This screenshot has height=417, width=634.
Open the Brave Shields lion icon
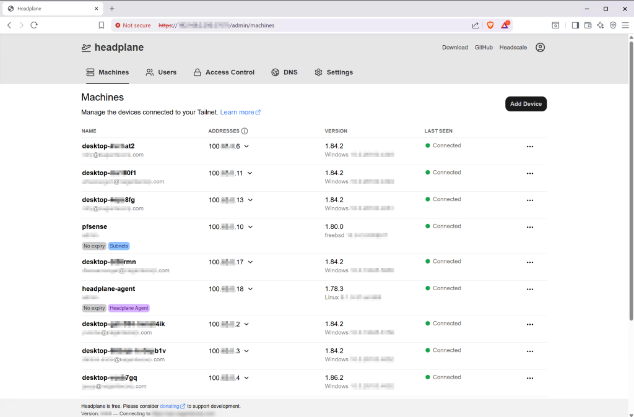[x=490, y=25]
